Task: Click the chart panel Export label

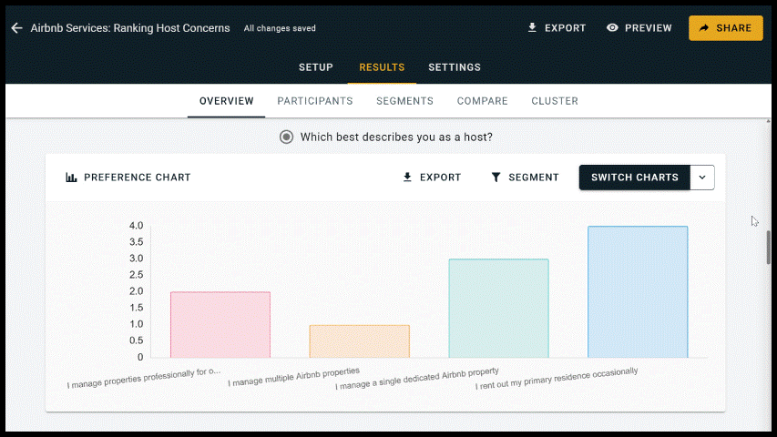Action: tap(441, 178)
